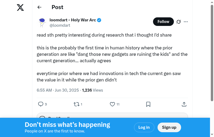Viewport: 214px width, 137px height.
Task: Open loomdart's profile avatar
Action: pos(42,22)
